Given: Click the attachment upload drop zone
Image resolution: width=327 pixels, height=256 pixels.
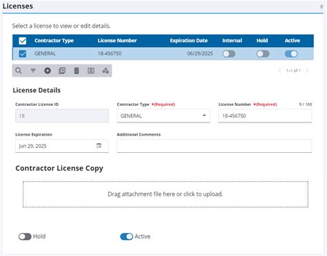Looking at the screenshot, I should tap(166, 194).
